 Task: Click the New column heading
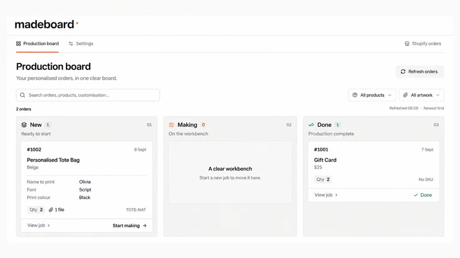pyautogui.click(x=36, y=125)
